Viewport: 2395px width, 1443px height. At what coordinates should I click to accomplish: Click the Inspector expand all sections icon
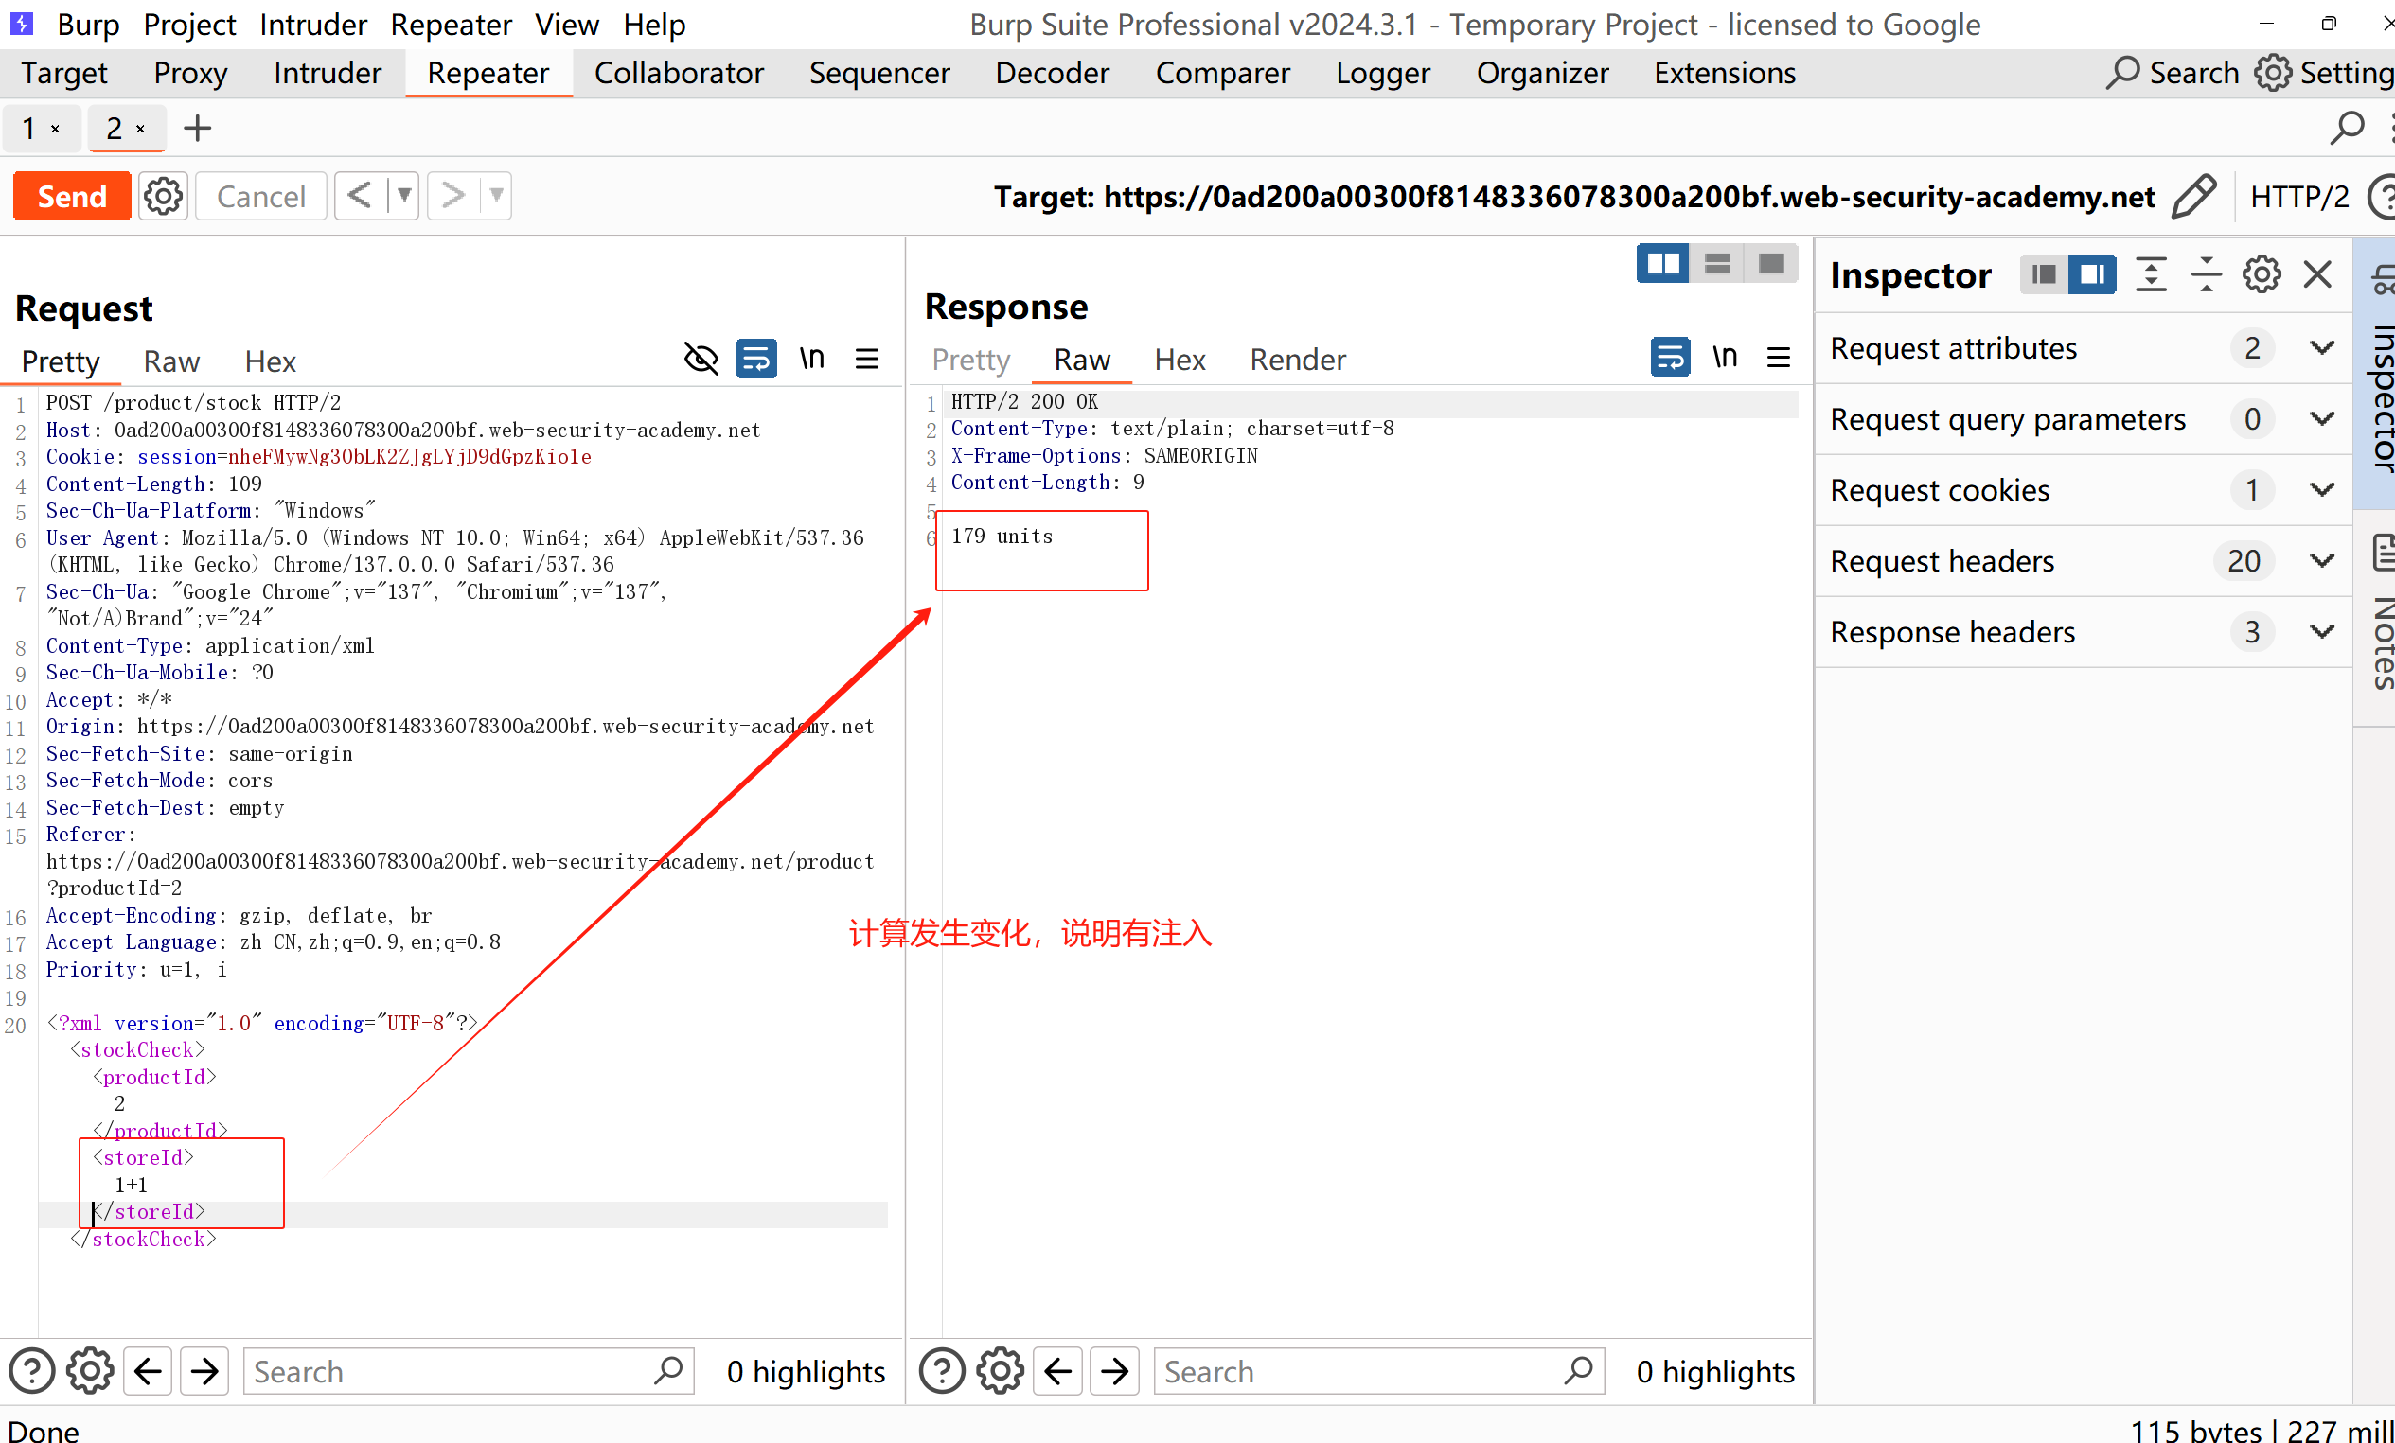(2151, 275)
